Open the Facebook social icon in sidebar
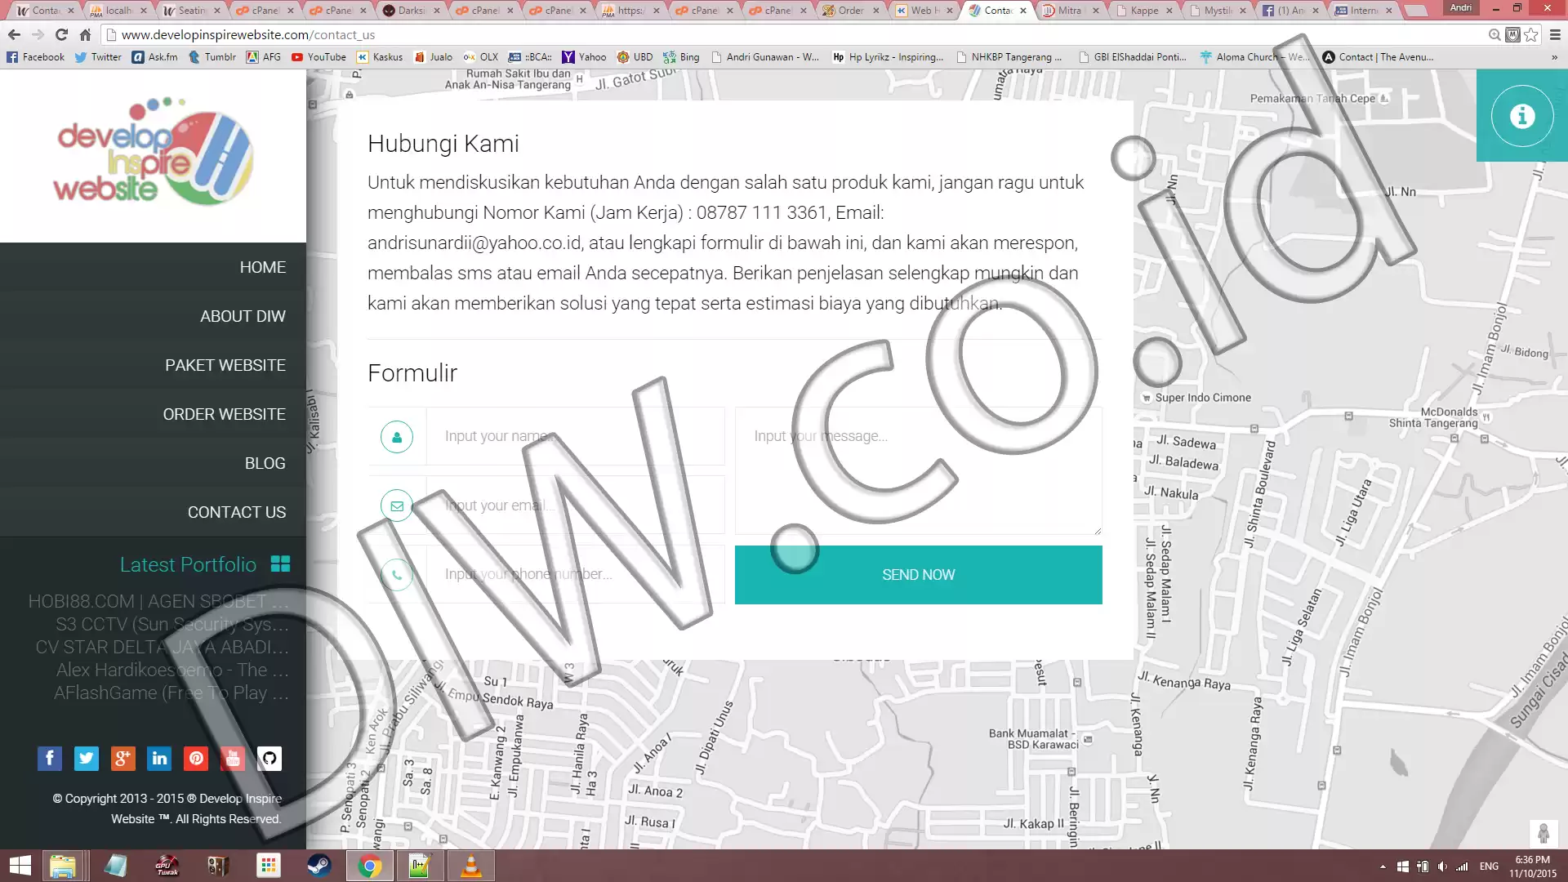 (x=50, y=759)
